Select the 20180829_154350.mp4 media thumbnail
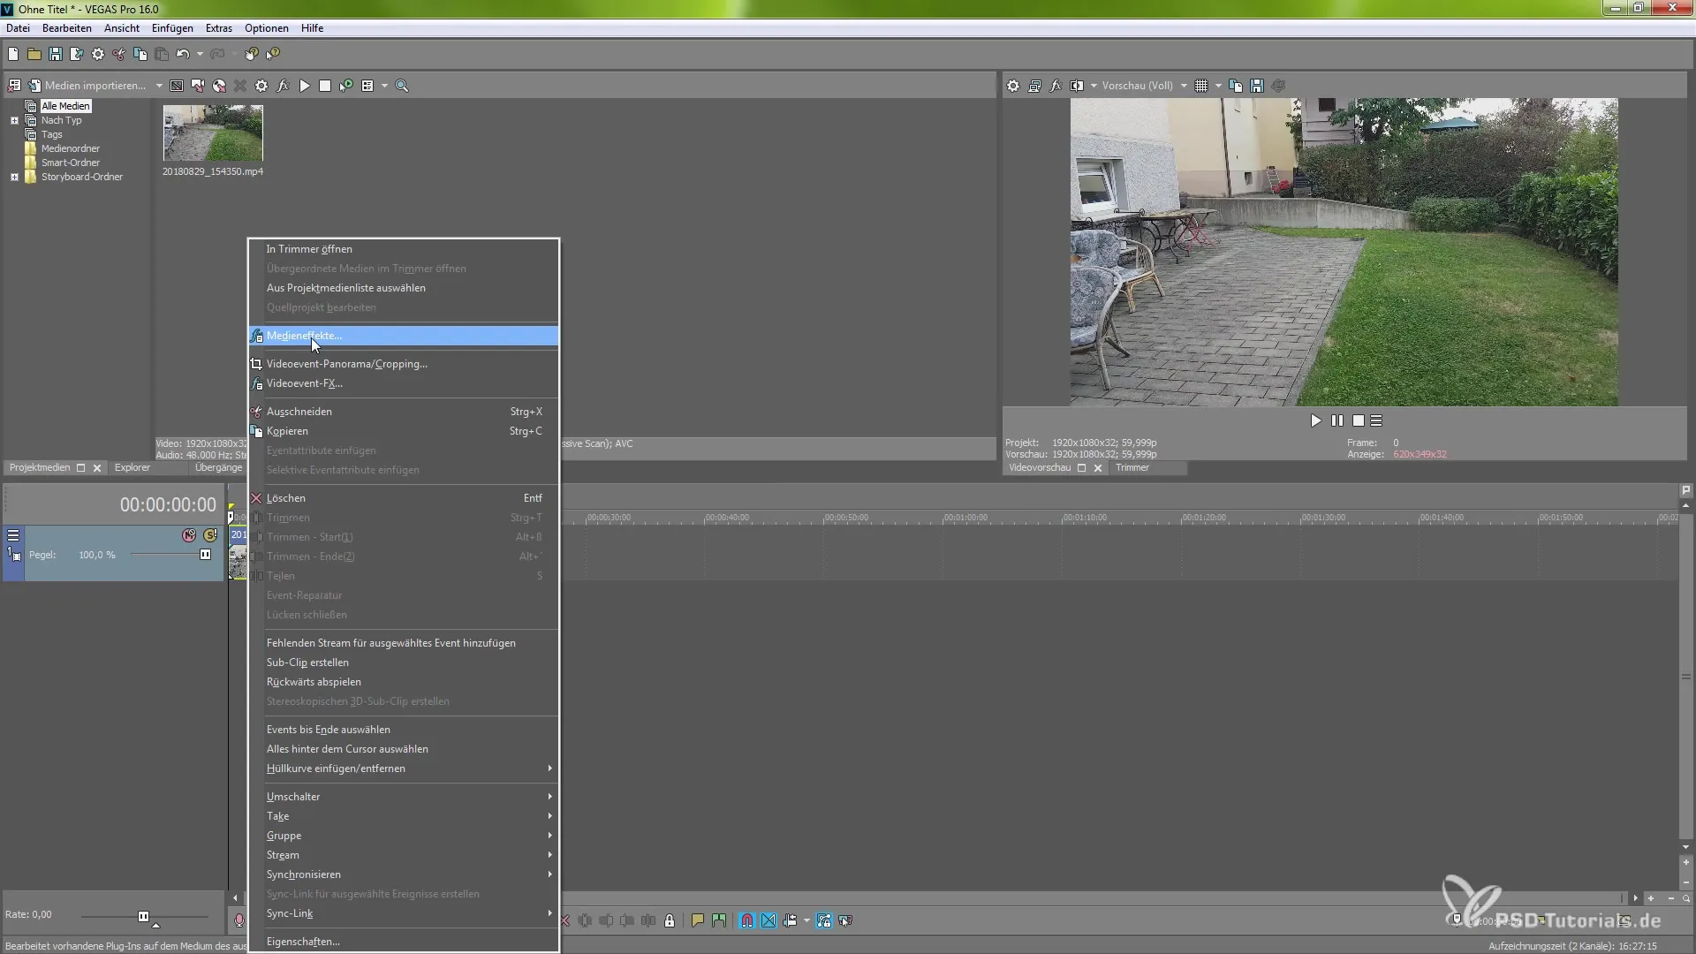The height and width of the screenshot is (954, 1696). (213, 133)
